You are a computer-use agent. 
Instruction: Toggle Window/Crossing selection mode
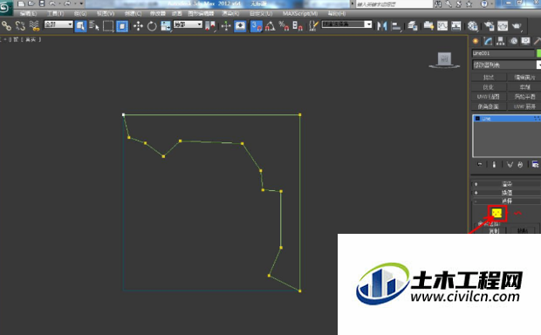[122, 26]
